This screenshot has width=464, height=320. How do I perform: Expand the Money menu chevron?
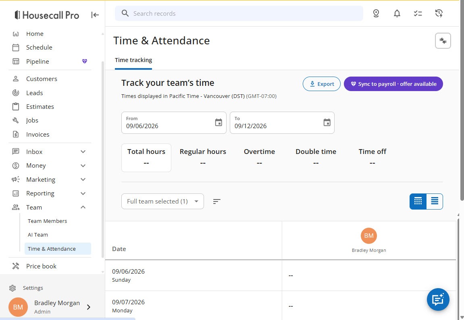pos(83,166)
